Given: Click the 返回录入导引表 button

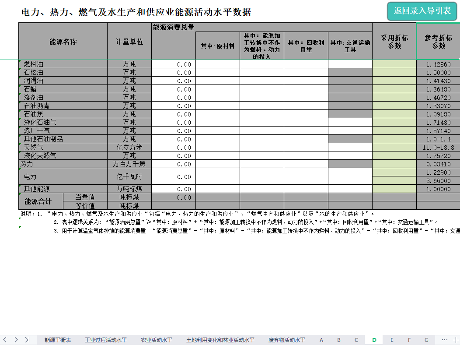Looking at the screenshot, I should tap(422, 11).
